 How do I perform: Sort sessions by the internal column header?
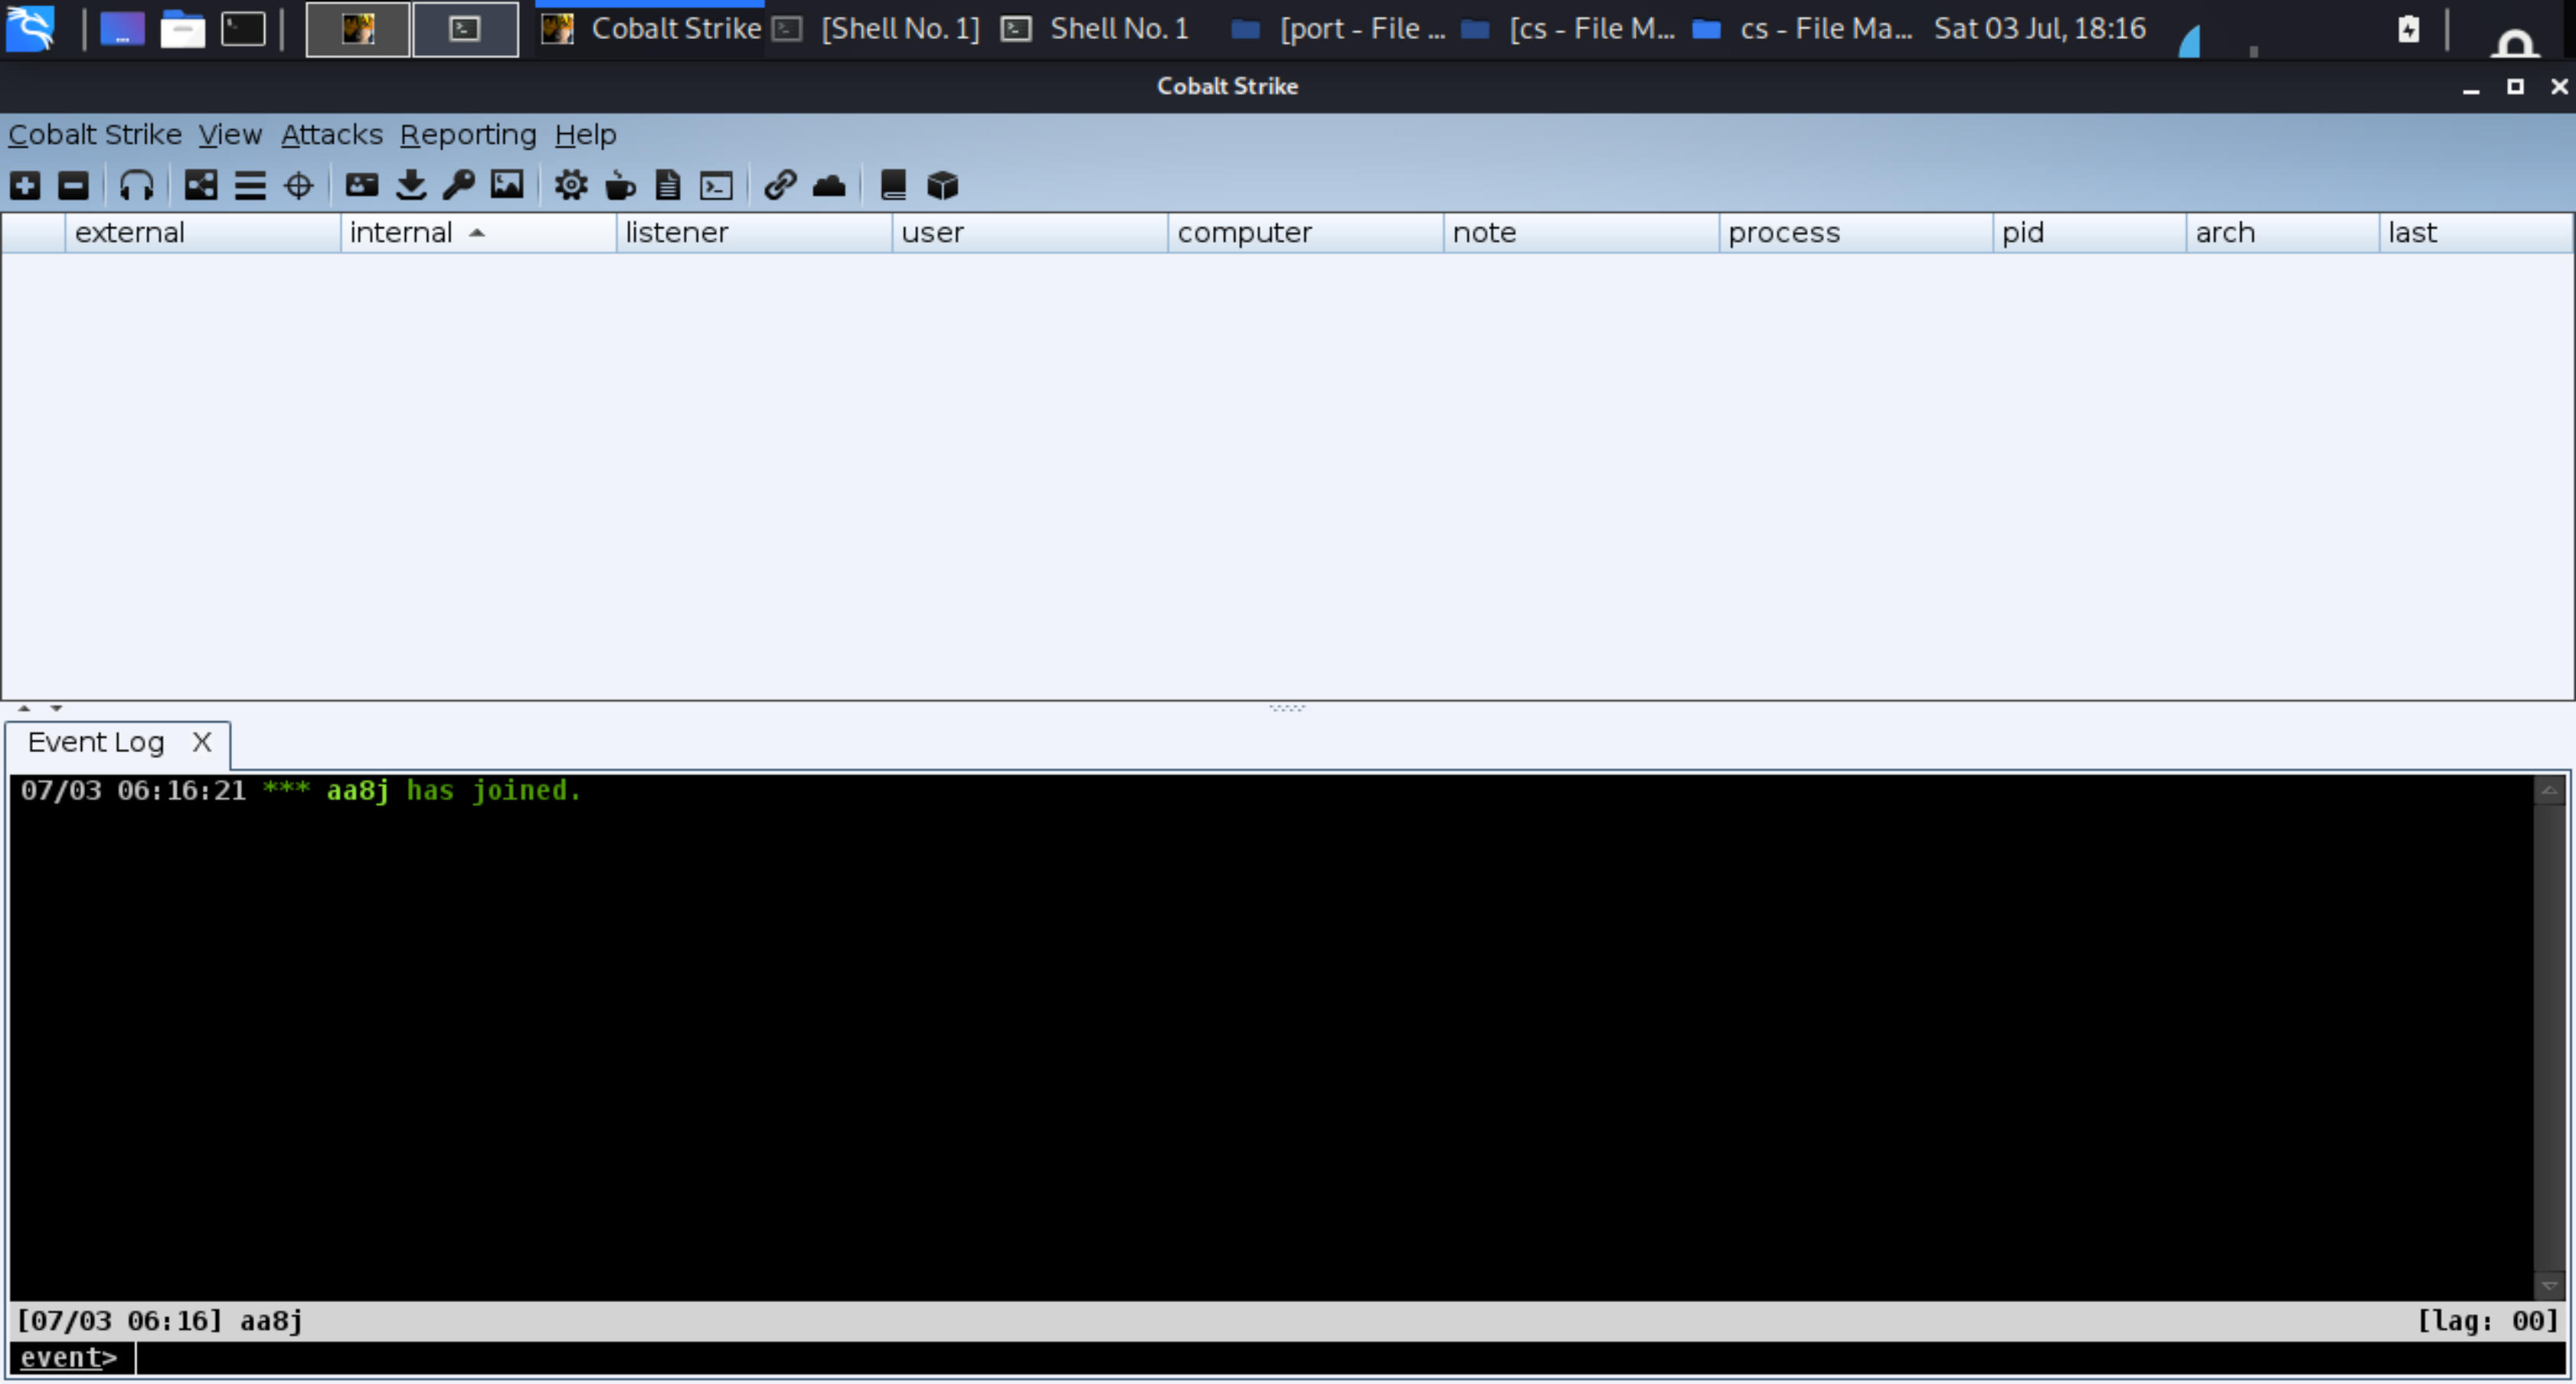[x=400, y=233]
